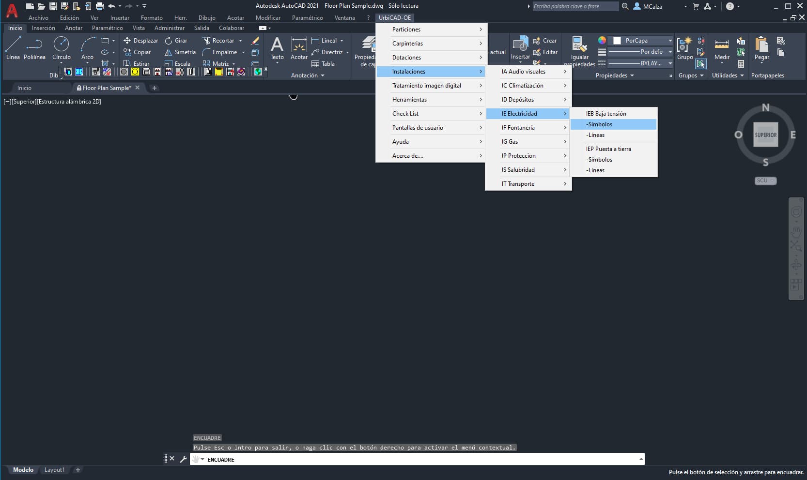Click the Girar rotate tool
Screen dimensions: 807x480
point(176,41)
